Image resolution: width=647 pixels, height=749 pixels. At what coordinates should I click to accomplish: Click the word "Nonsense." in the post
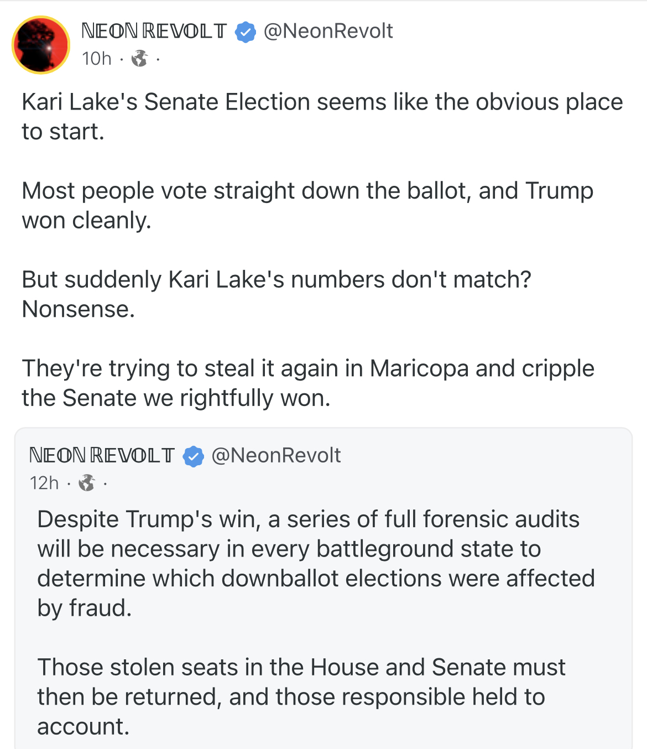79,309
